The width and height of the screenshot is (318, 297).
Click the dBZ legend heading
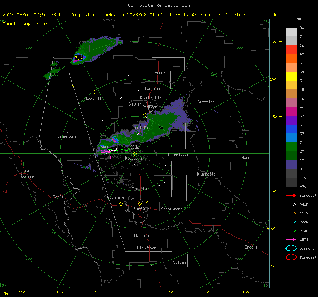[x=300, y=19]
